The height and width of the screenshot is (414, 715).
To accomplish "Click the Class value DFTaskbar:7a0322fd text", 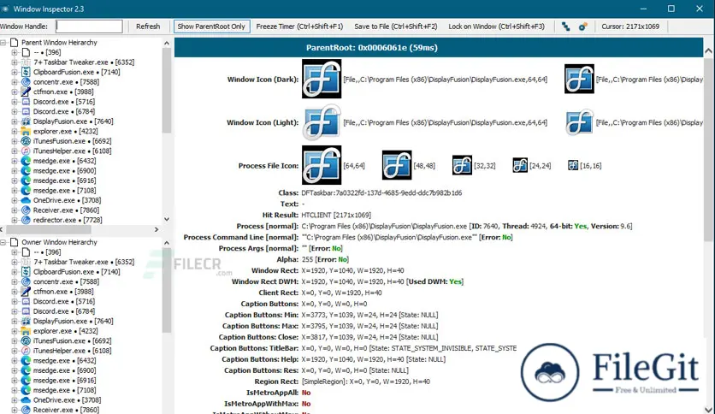I will coord(381,192).
